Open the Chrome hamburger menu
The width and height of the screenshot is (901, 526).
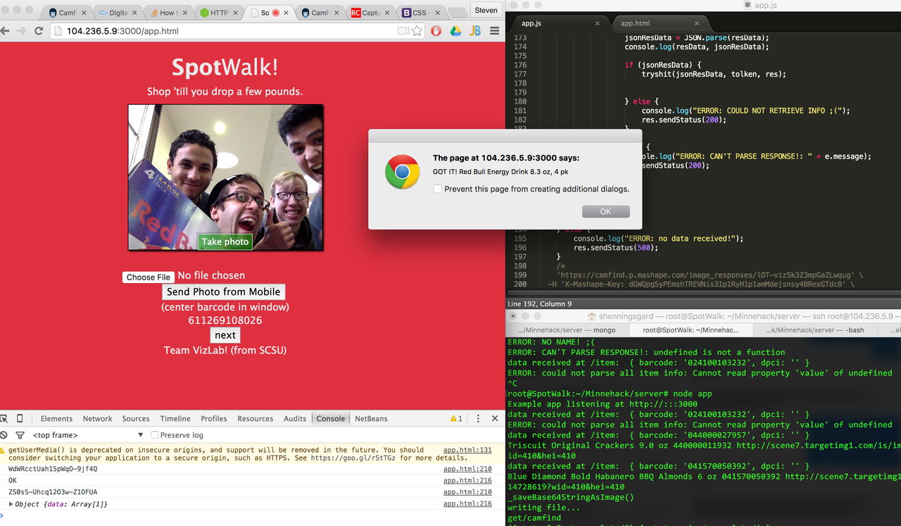495,31
